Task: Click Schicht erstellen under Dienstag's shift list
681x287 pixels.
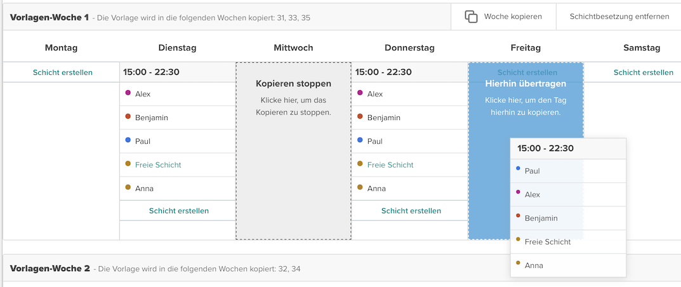Action: 178,211
